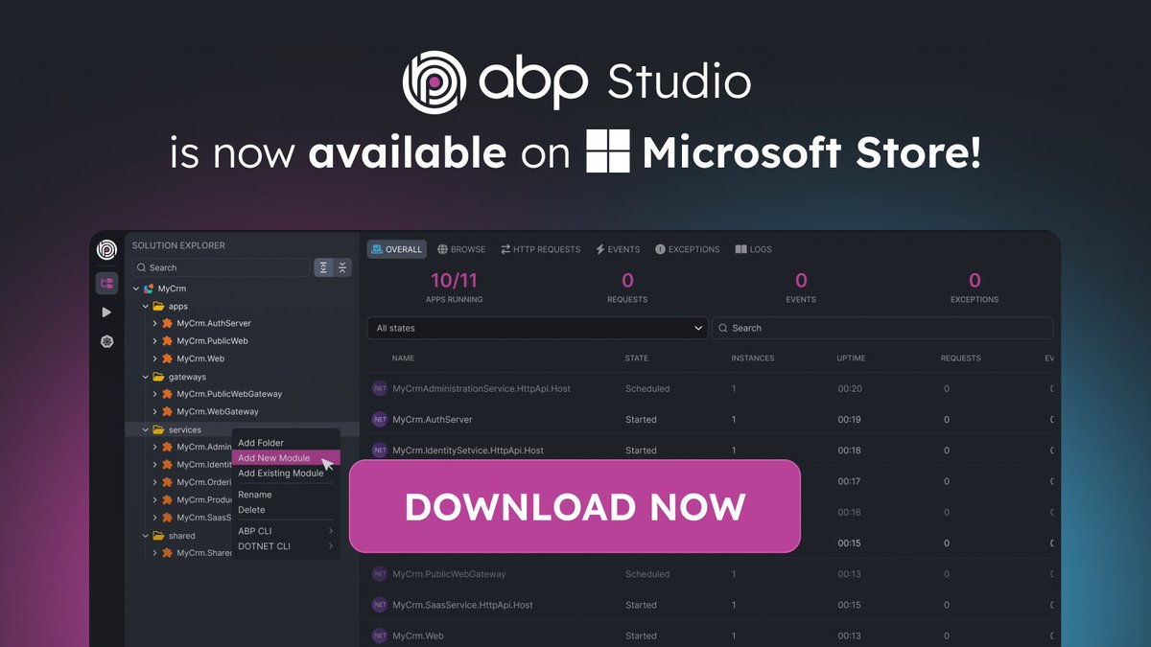The image size is (1151, 647).
Task: Open the All states dropdown
Action: 537,328
